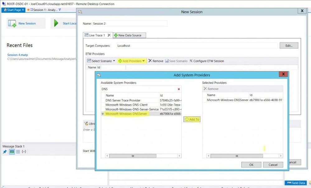The image size is (311, 188).
Task: Open the Session 4.matp recent file
Action: tap(18, 55)
